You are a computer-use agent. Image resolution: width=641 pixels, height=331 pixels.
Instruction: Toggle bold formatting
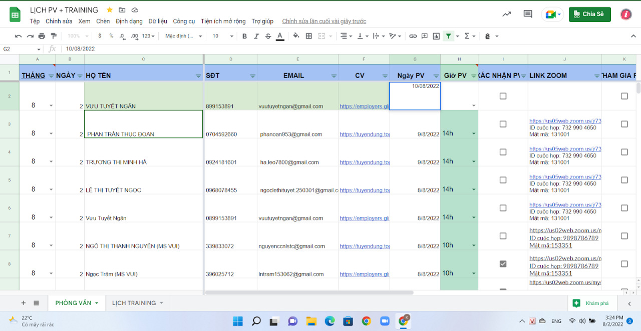[245, 36]
